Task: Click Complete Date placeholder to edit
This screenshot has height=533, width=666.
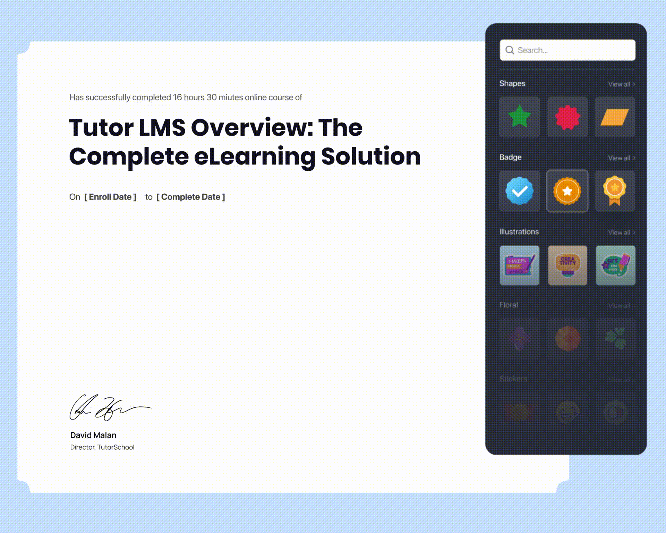Action: pyautogui.click(x=190, y=197)
